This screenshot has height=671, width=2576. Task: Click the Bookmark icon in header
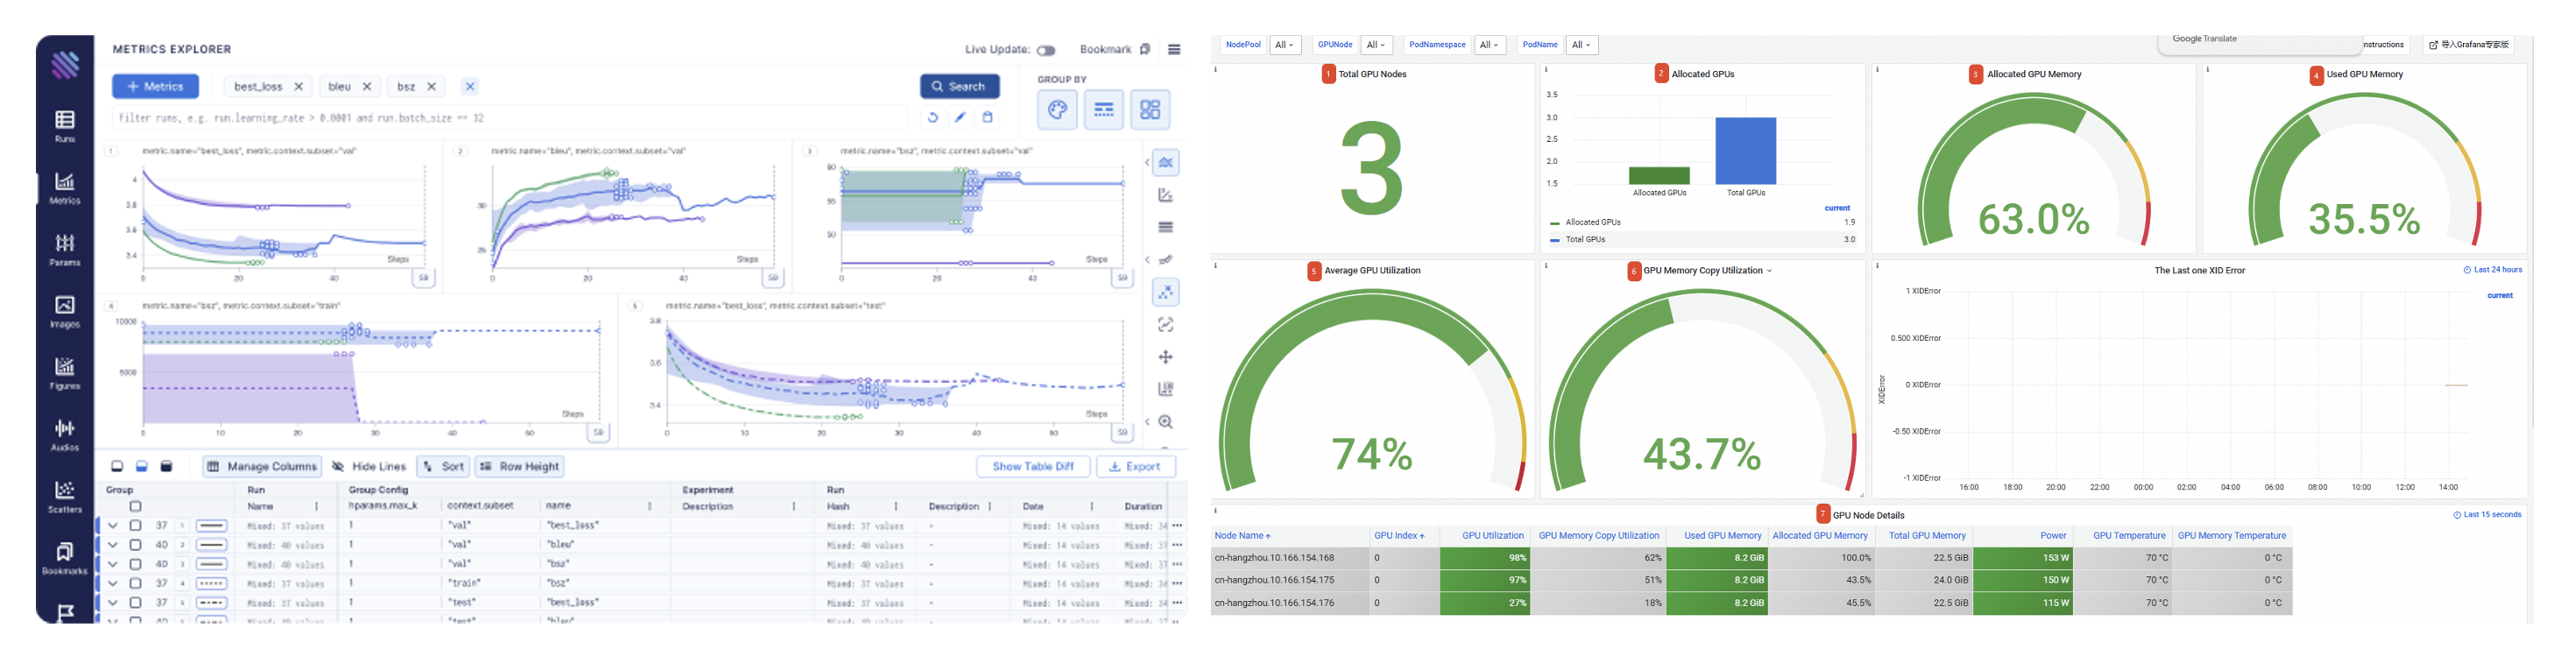(1146, 49)
